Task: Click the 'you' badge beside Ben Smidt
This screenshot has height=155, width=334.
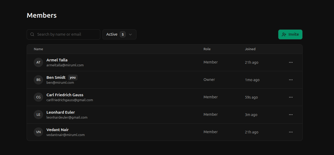Action: tap(73, 77)
